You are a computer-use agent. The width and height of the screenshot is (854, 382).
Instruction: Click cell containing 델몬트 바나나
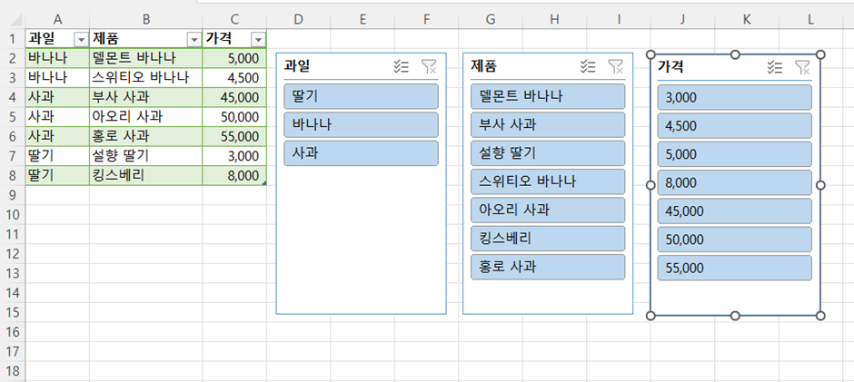click(146, 58)
